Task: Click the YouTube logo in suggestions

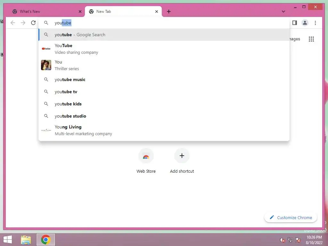Action: [46, 49]
